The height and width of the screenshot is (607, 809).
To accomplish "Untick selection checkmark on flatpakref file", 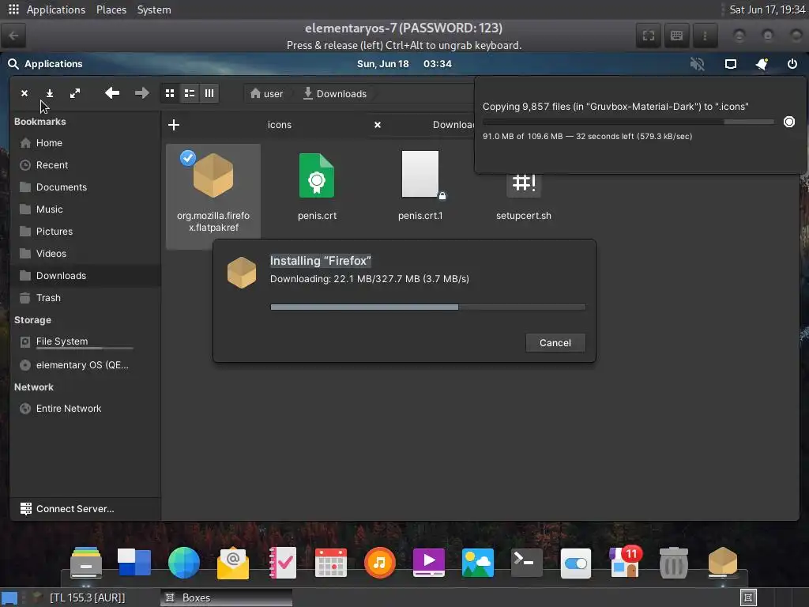I will [188, 158].
